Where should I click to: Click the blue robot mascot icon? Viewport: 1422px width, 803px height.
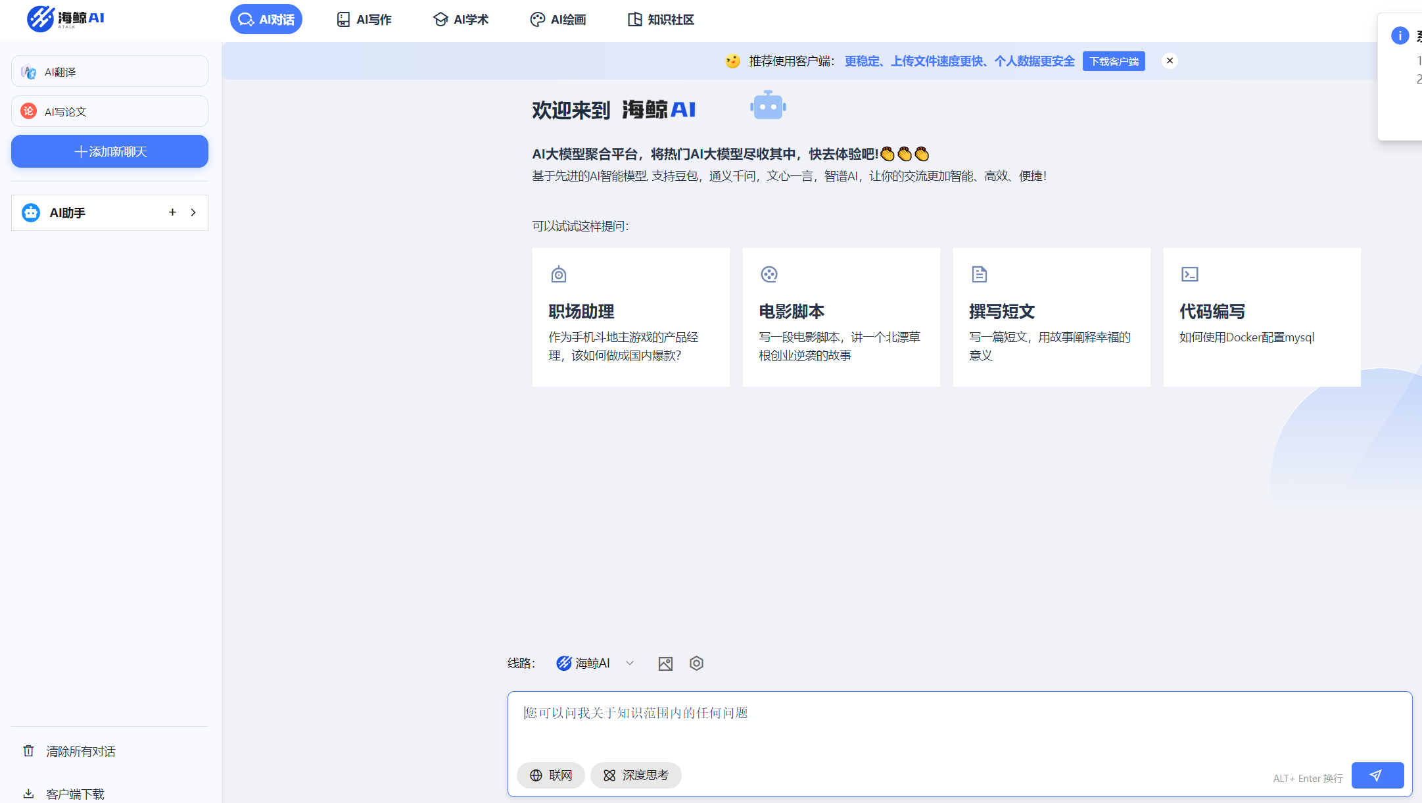point(768,105)
